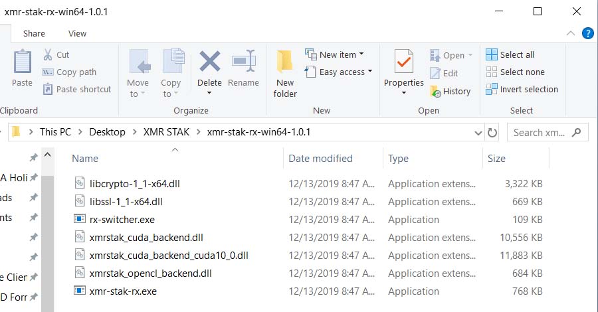Open the Easy access dropdown

pyautogui.click(x=339, y=72)
